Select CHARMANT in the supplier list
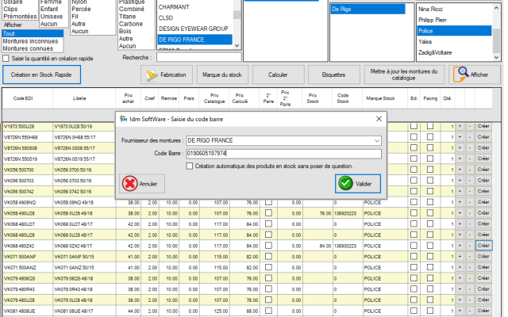The height and width of the screenshot is (317, 508). 194,7
